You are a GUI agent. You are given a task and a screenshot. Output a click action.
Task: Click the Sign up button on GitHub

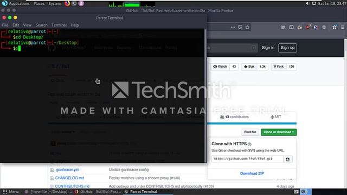[x=287, y=48]
